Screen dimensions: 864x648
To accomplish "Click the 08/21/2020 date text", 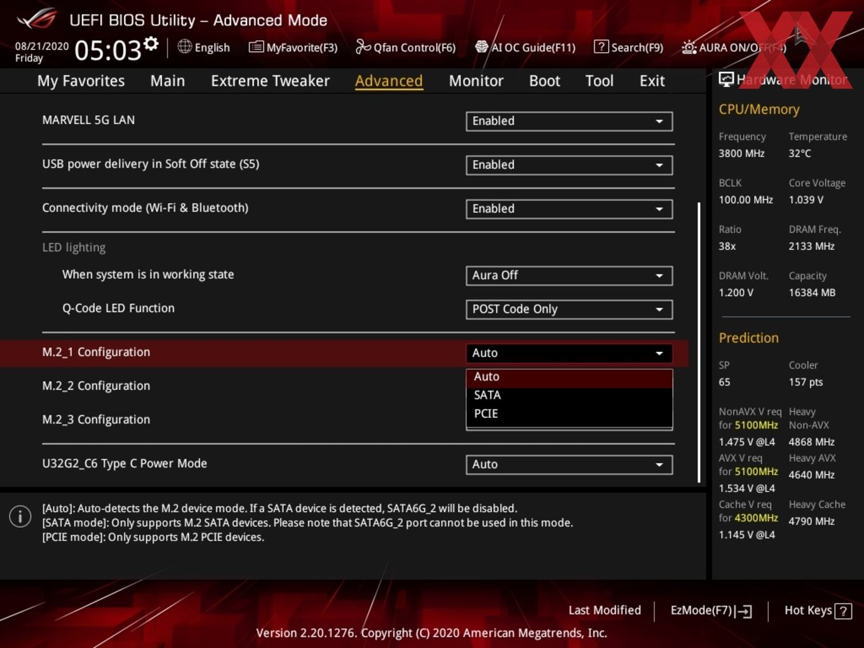I will tap(42, 46).
